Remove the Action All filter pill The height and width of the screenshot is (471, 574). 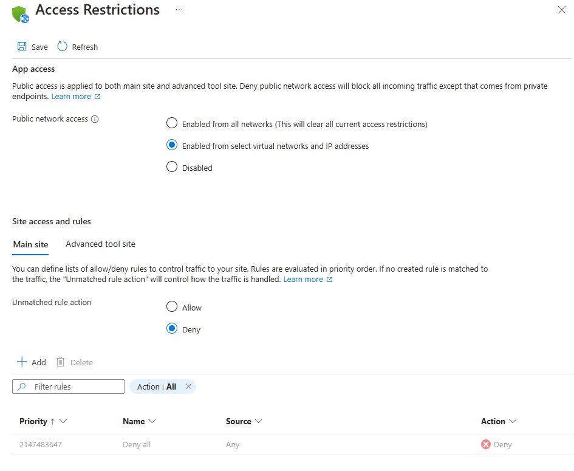pos(188,386)
